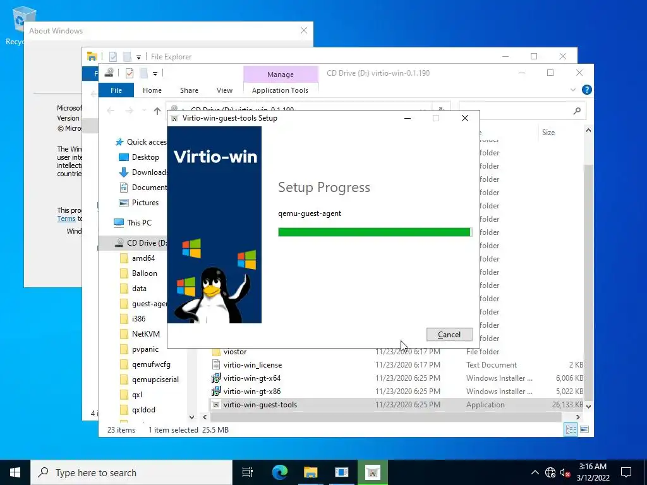The height and width of the screenshot is (485, 647).
Task: Open pvpanic folder in tree
Action: [x=140, y=349]
